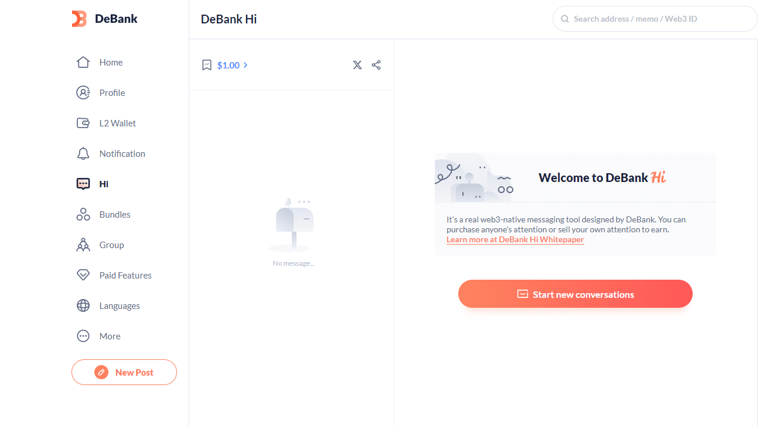Click the share network icon

pyautogui.click(x=376, y=65)
